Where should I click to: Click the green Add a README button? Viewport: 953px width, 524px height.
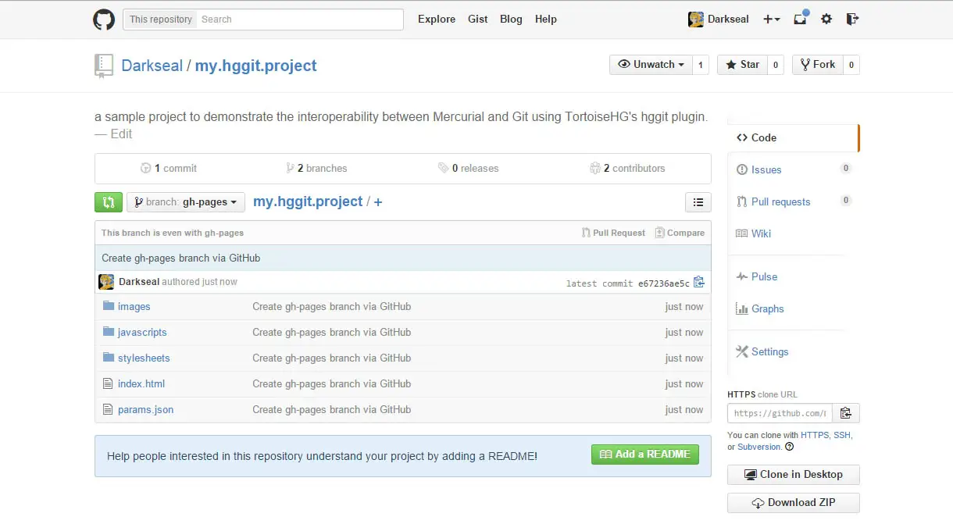(645, 454)
